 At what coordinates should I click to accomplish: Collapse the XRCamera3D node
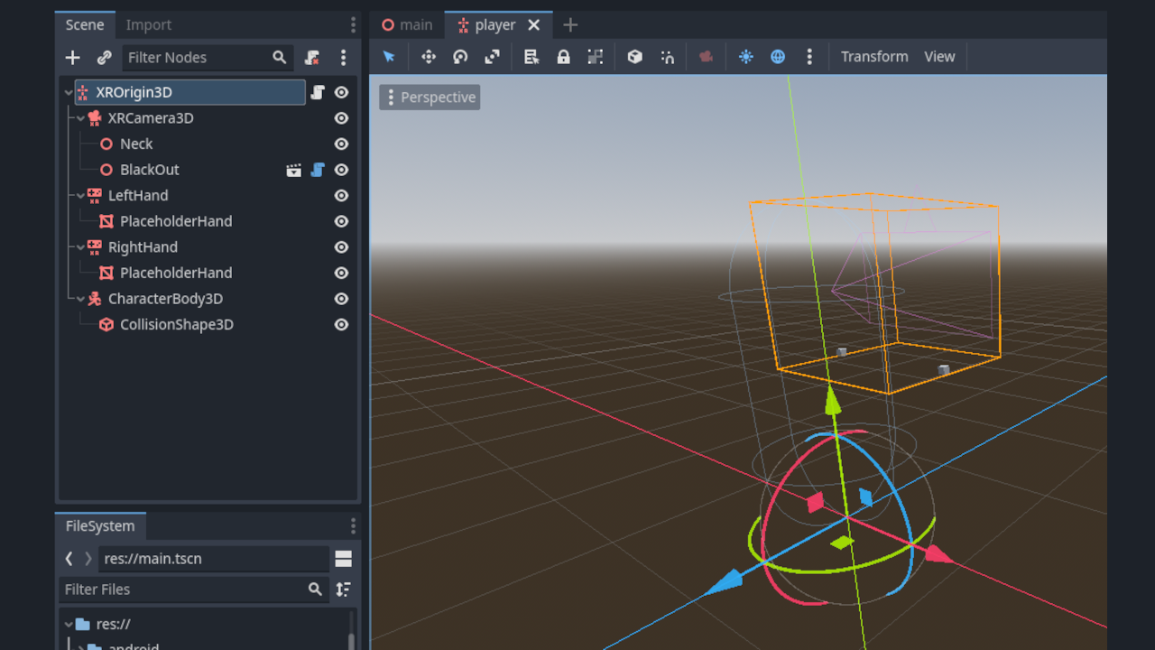(x=80, y=118)
